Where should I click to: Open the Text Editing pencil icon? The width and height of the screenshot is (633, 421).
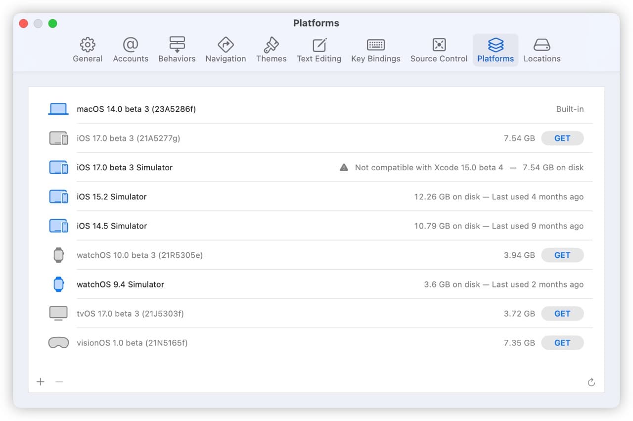[x=319, y=45]
